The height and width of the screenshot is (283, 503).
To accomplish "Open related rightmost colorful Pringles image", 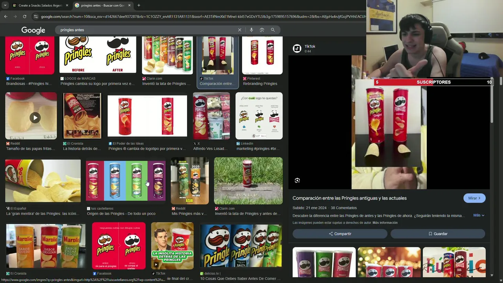I will [454, 262].
